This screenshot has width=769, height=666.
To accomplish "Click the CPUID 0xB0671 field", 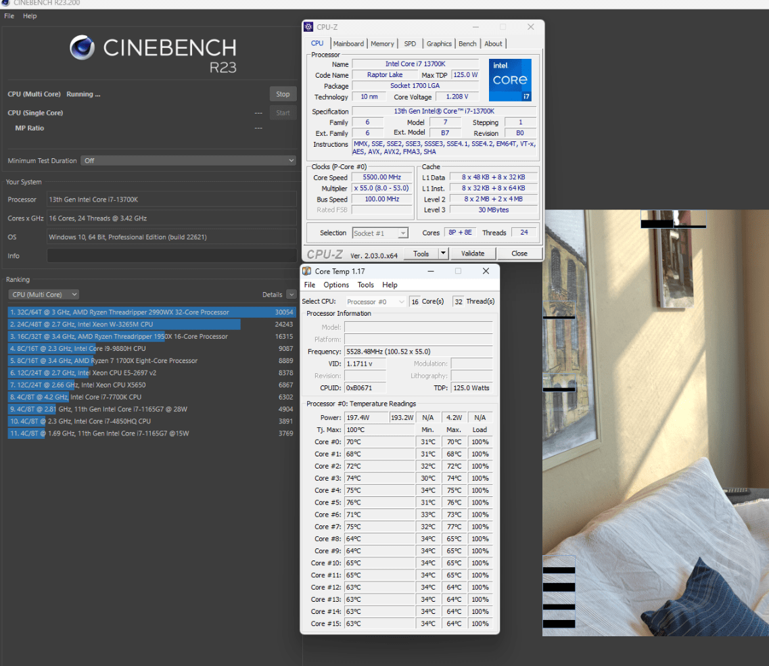I will point(365,387).
